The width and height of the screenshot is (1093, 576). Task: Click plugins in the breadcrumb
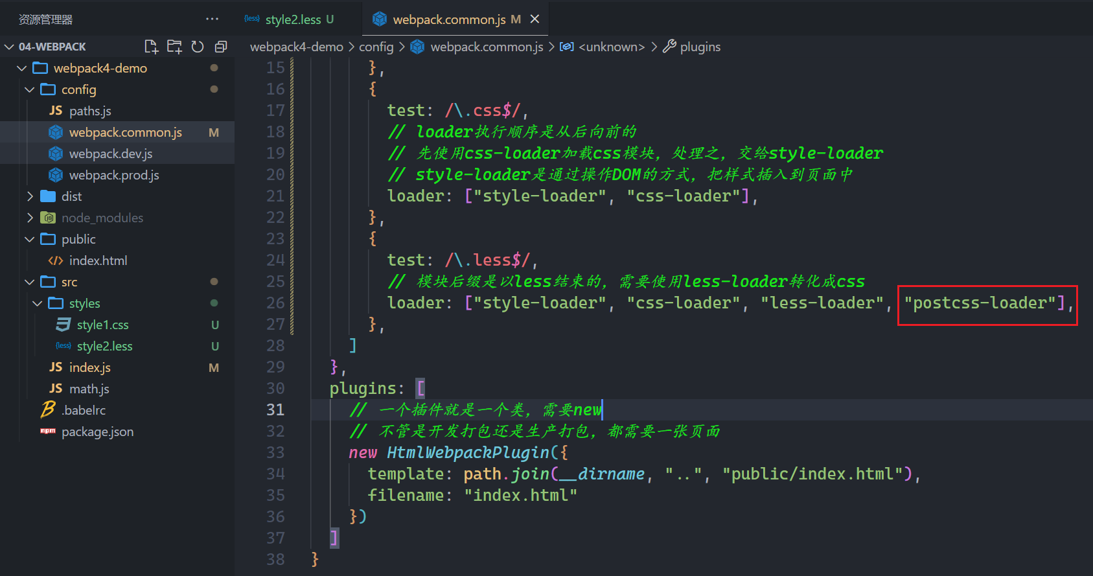pos(700,47)
